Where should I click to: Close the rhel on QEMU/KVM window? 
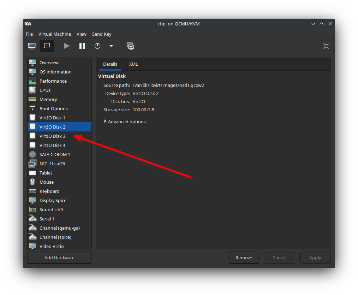(330, 24)
